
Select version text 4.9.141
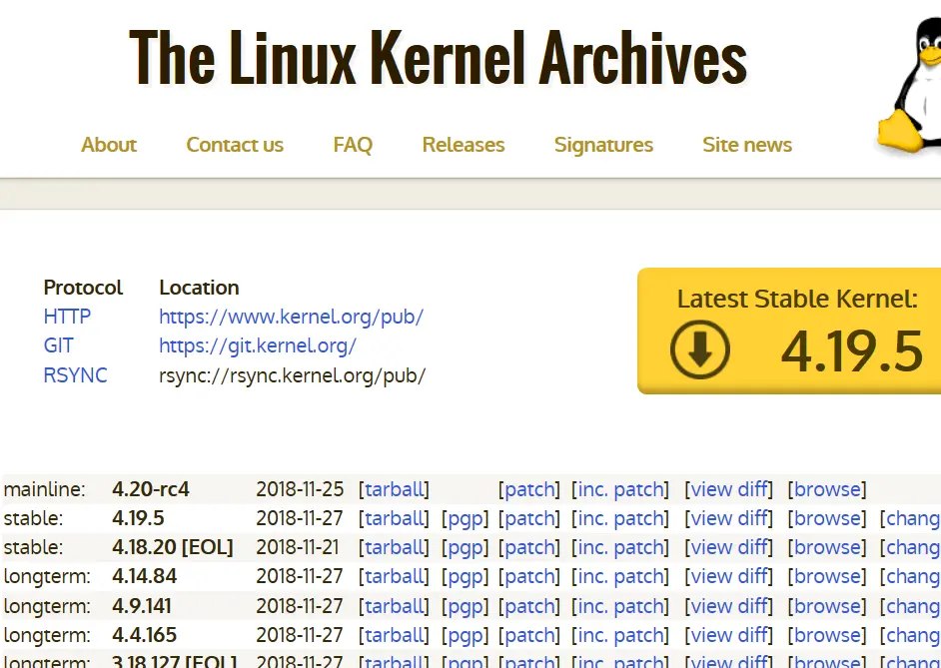point(142,606)
